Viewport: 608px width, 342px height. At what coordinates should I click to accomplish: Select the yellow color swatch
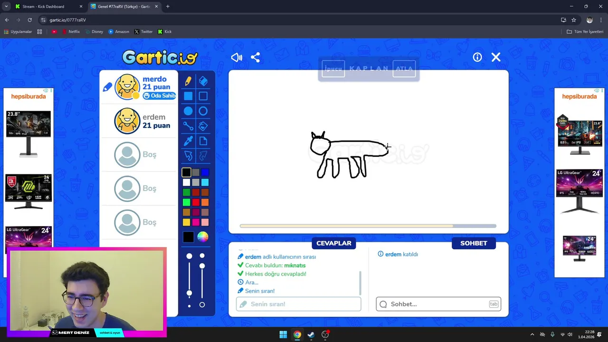coord(186,222)
